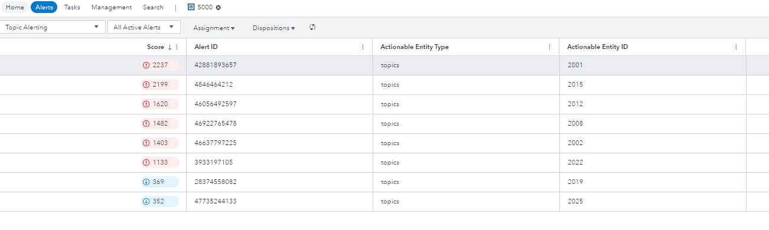The width and height of the screenshot is (769, 230).
Task: Select alert ID 47735244133
Action: pyautogui.click(x=215, y=202)
